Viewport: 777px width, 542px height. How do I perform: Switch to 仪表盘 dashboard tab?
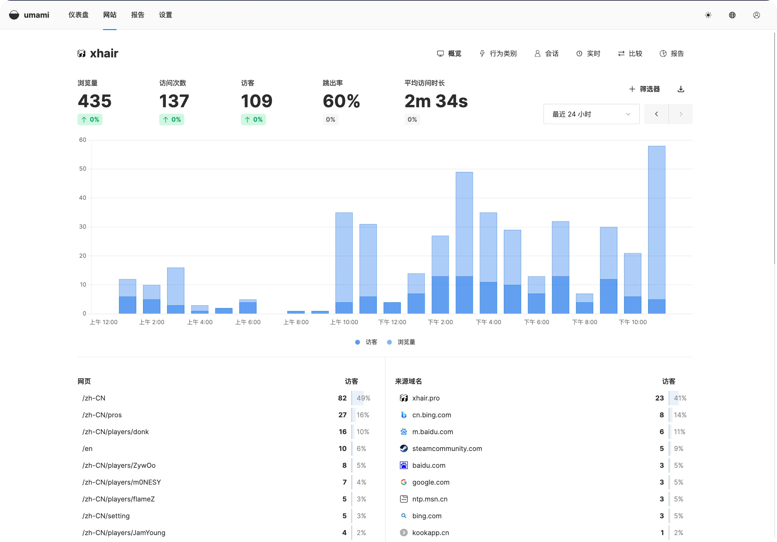[78, 15]
